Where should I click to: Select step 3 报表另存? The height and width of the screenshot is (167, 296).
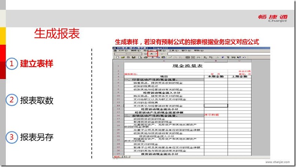(x=30, y=137)
